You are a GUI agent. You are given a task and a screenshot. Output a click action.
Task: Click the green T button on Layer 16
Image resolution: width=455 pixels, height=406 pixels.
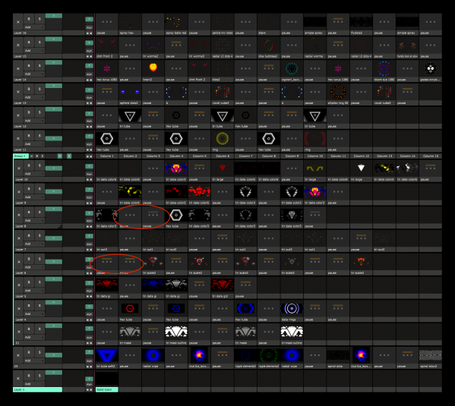pyautogui.click(x=89, y=20)
